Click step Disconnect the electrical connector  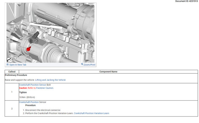(x=43, y=110)
